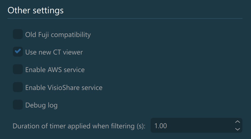Click the blue checkmark icon for CT viewer
This screenshot has height=139, width=251.
click(18, 51)
